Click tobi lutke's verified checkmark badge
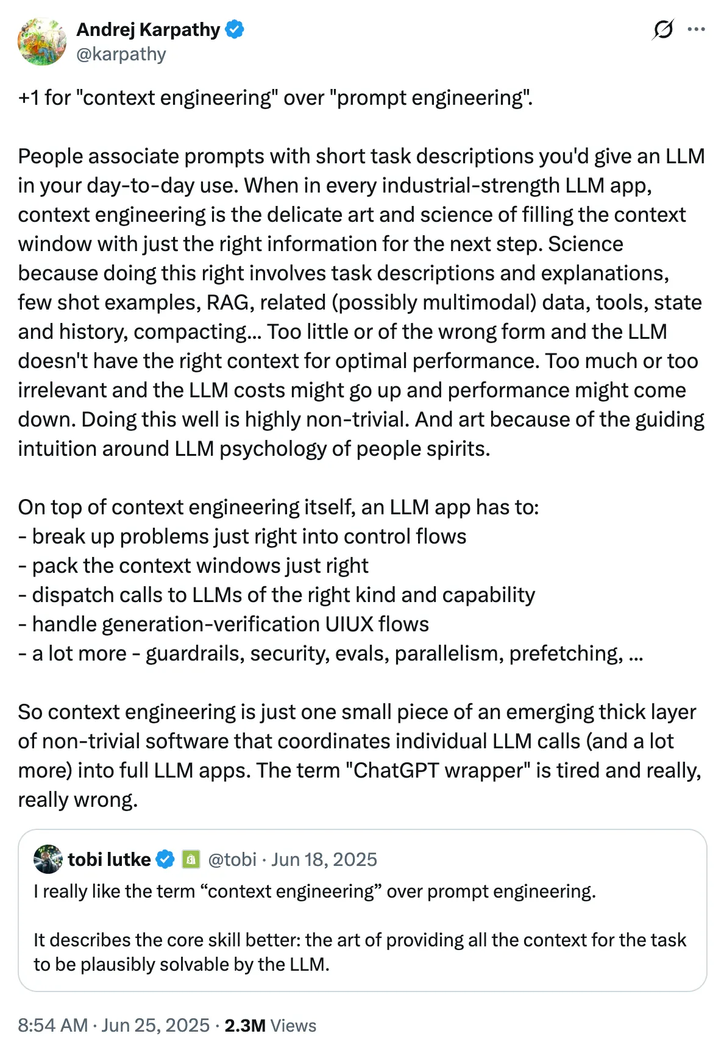The image size is (724, 1053). pyautogui.click(x=165, y=859)
